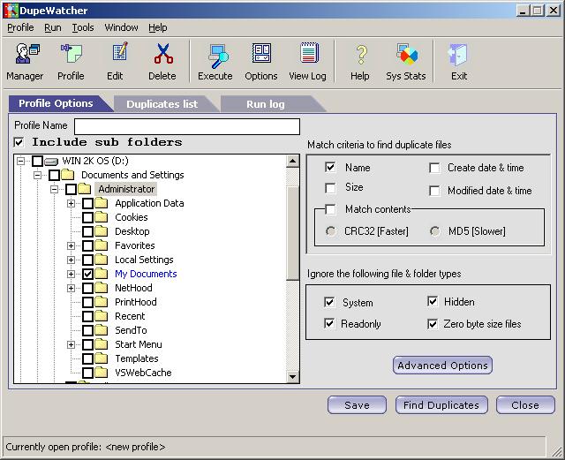Enable the Size match criterion

coord(330,188)
